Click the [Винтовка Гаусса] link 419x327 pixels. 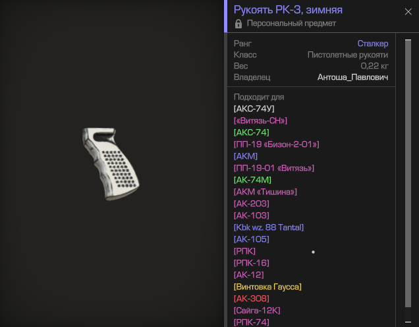[x=267, y=287]
